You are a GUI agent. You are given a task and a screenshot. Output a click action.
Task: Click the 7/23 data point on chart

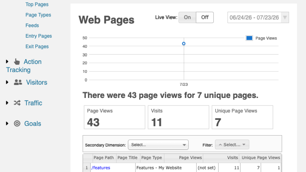click(x=184, y=43)
